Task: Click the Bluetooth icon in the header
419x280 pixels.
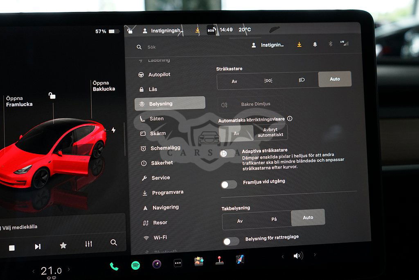Action: [x=331, y=44]
